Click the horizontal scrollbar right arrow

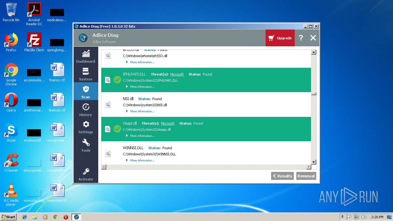coord(309,167)
